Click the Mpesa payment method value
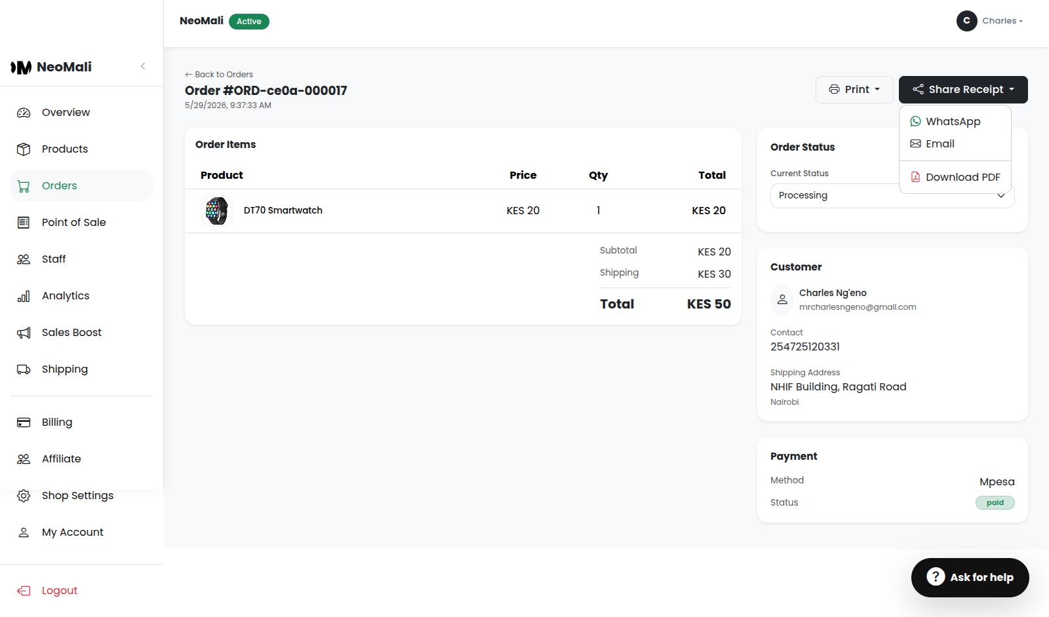 (x=997, y=482)
